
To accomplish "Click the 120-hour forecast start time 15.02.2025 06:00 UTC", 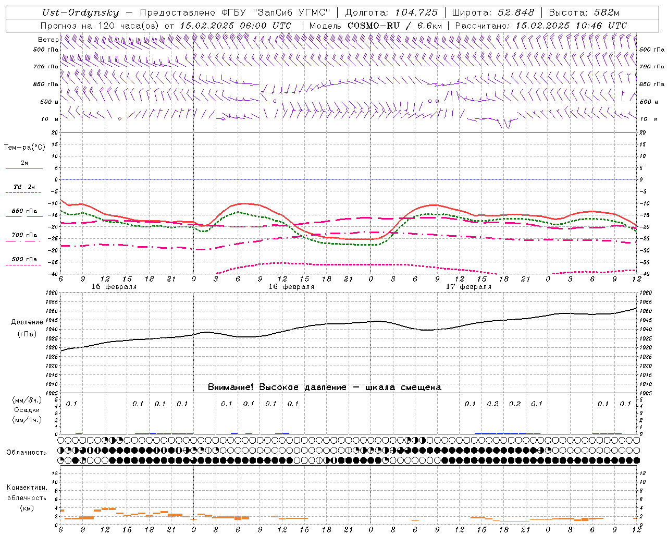I will [x=236, y=26].
